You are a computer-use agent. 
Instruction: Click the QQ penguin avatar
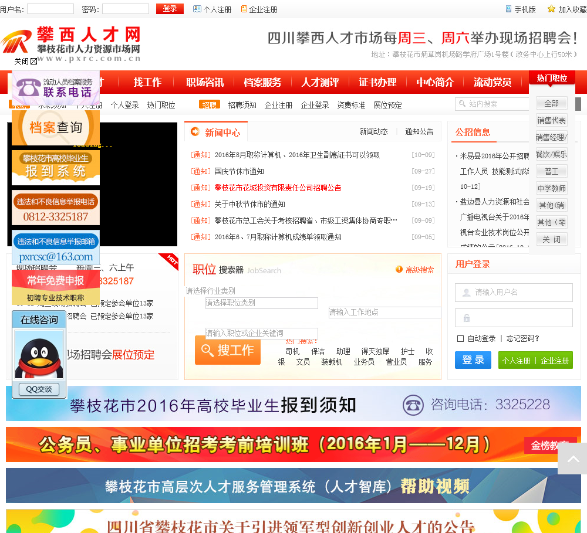pos(39,355)
